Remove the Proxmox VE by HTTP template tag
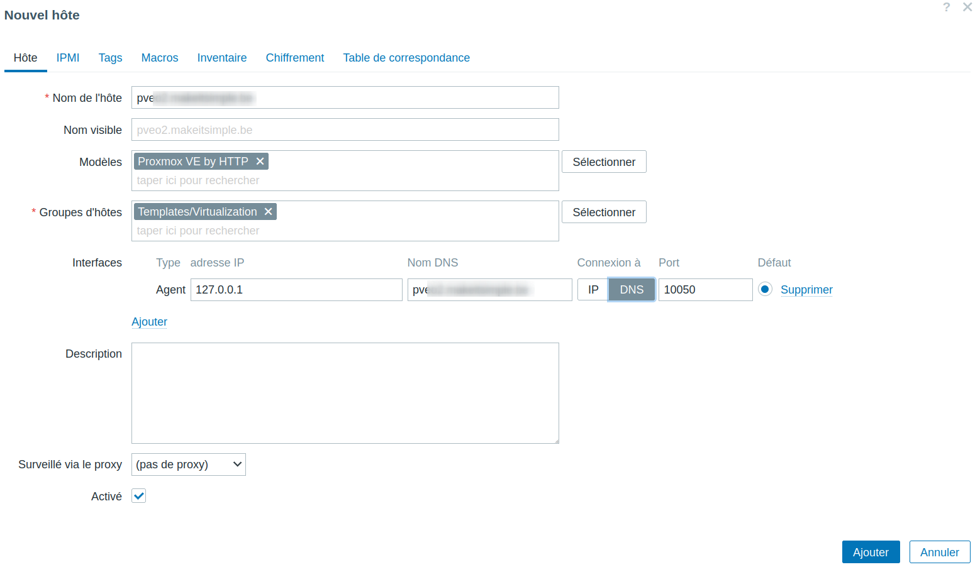Screen dimensions: 980x572 (260, 162)
